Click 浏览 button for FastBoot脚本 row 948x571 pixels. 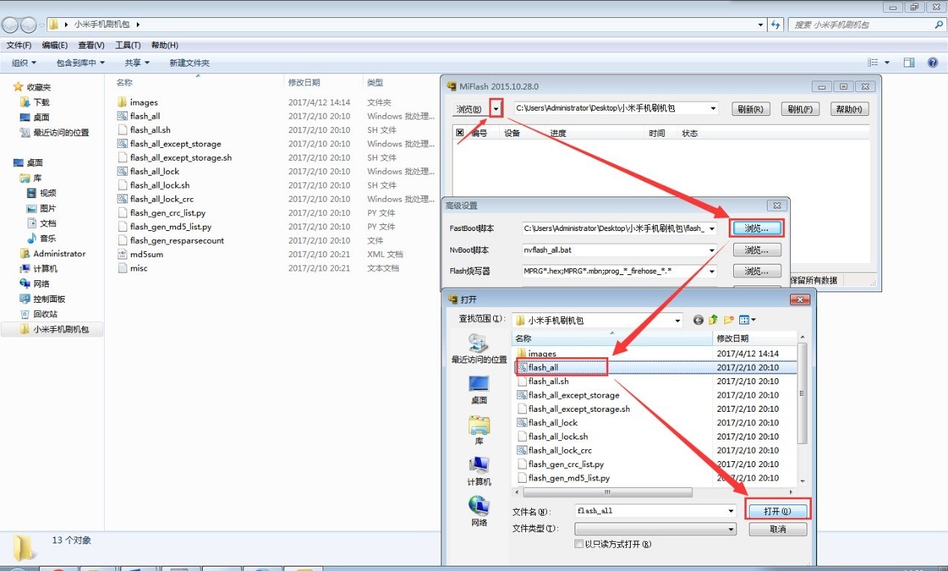click(756, 228)
